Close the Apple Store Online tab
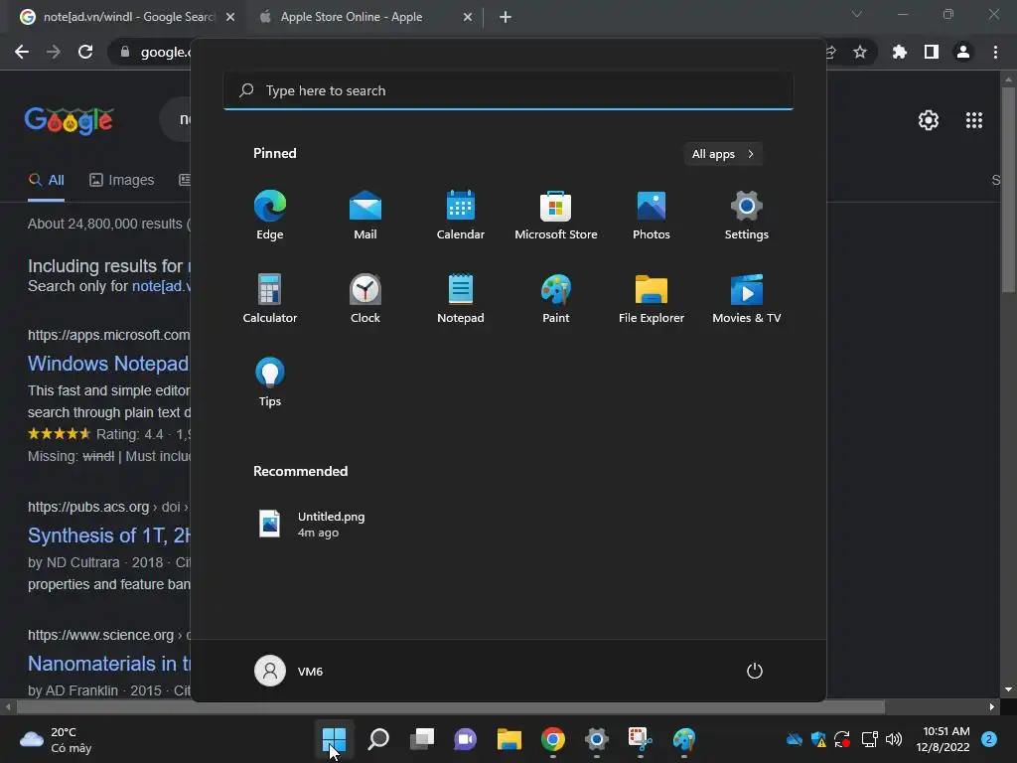 click(x=468, y=17)
